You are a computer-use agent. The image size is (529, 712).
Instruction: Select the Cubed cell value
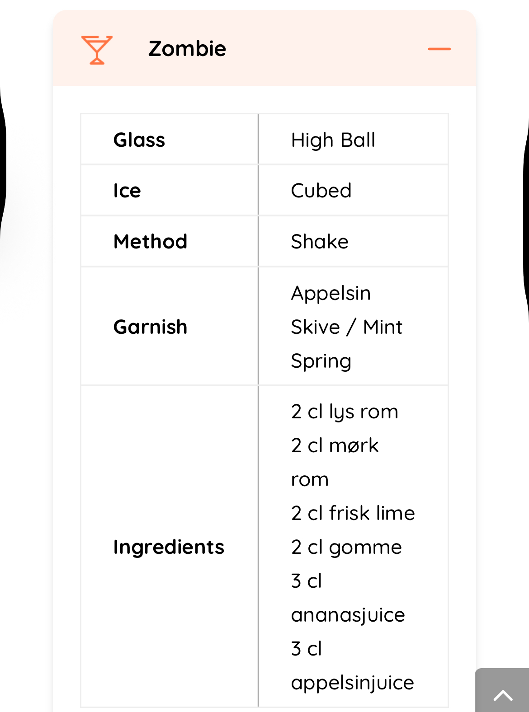click(321, 191)
